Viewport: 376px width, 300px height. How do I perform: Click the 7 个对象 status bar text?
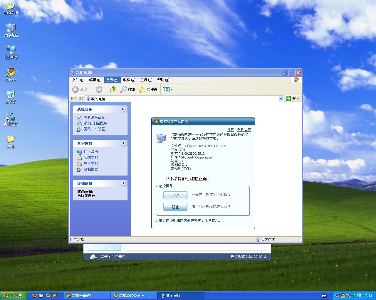point(77,240)
